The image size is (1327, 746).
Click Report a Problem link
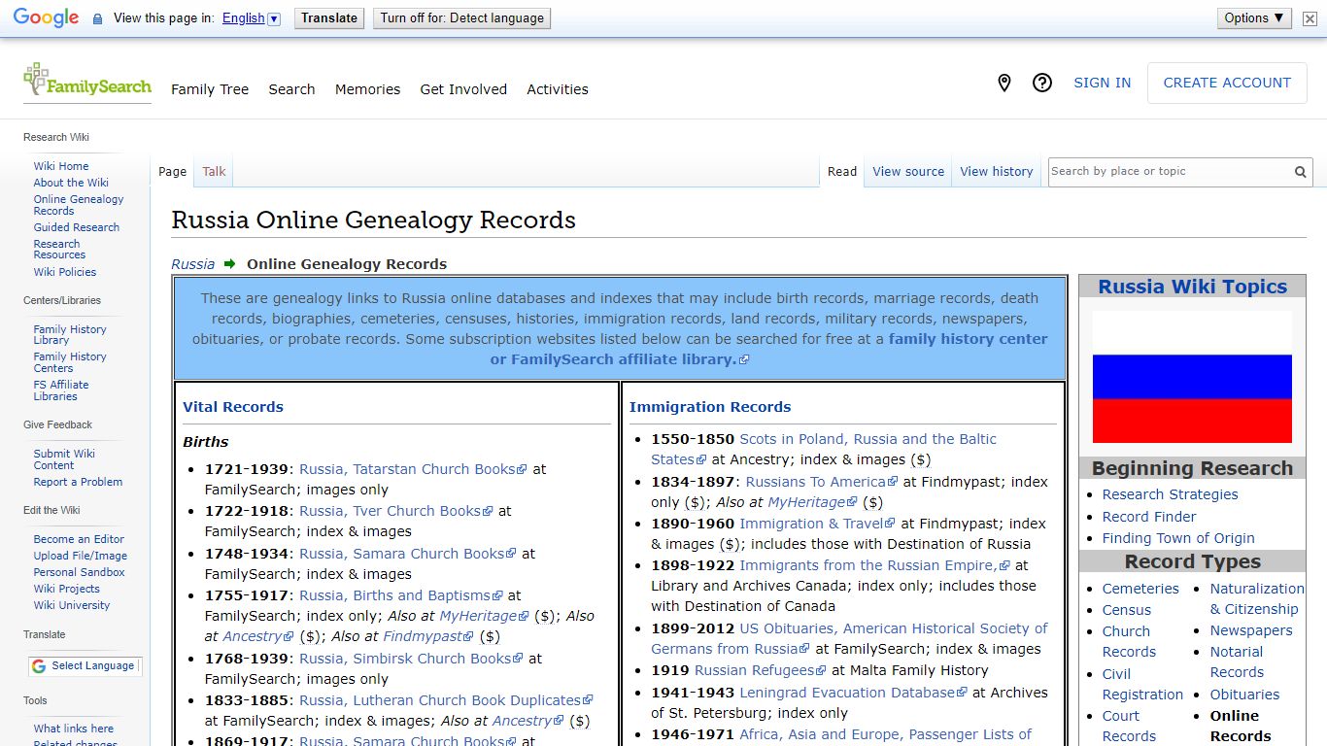coord(78,482)
